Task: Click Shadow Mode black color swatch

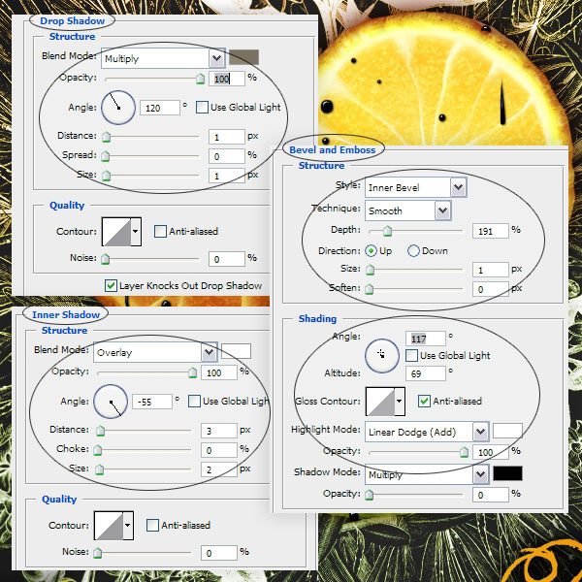Action: tap(507, 473)
